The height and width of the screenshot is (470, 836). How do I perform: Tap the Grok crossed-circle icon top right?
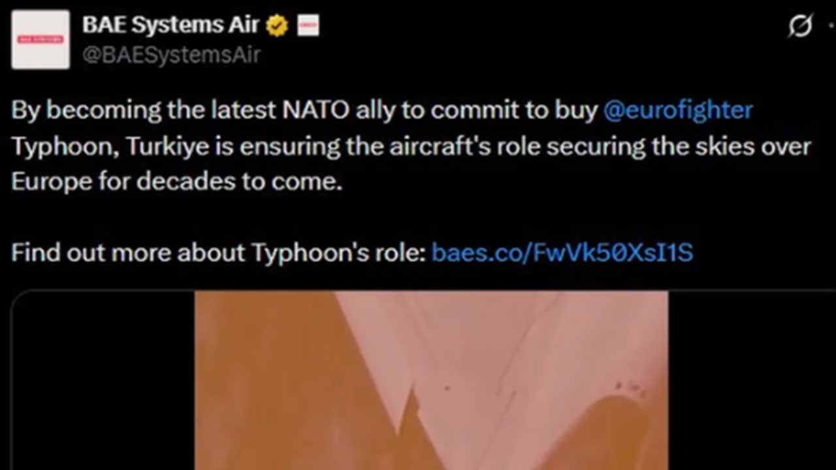coord(799,25)
